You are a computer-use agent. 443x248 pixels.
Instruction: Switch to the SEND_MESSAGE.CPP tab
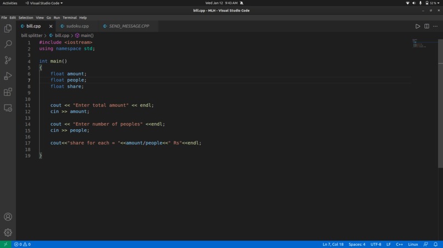(129, 26)
